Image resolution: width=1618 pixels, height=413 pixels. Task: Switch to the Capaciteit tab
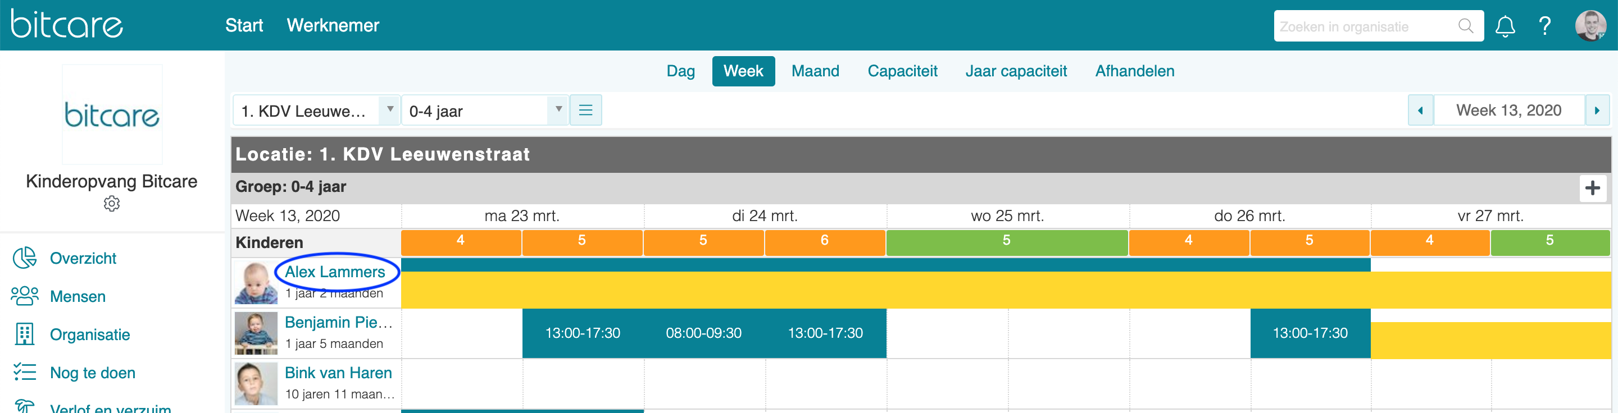[902, 71]
